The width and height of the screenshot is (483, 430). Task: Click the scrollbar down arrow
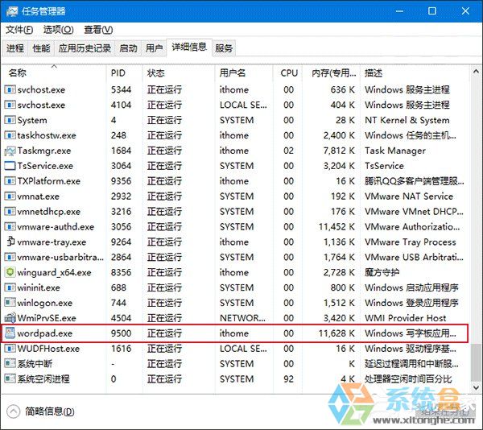point(476,387)
